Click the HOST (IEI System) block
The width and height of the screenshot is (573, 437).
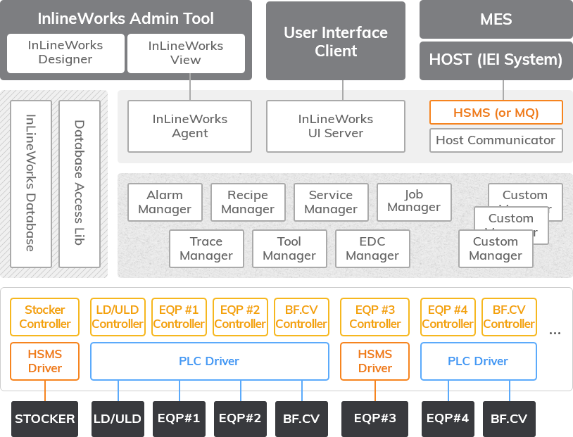pos(496,61)
